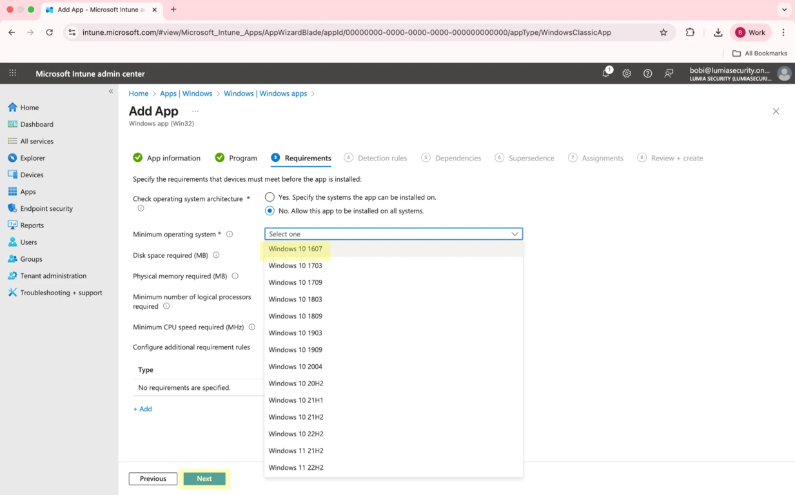Choose Windows 10 20H2 option
795x495 pixels.
393,383
